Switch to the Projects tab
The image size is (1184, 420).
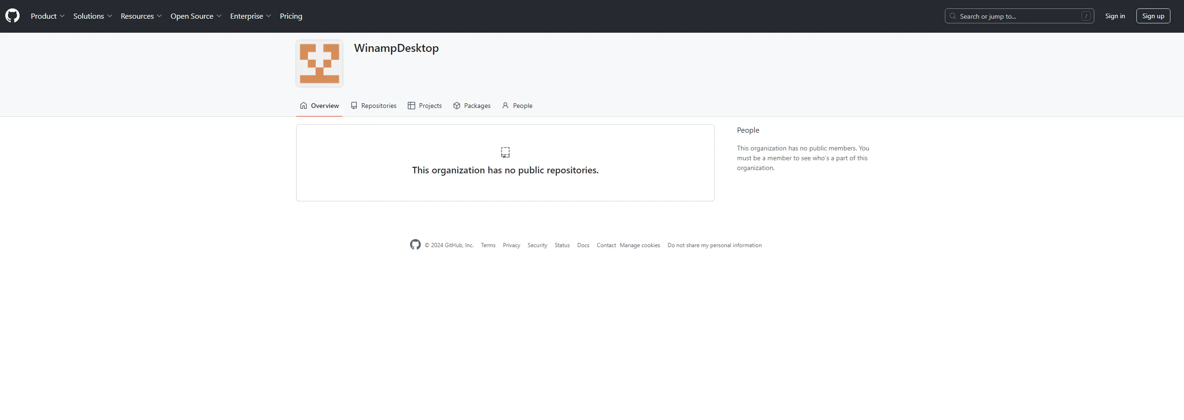click(425, 106)
